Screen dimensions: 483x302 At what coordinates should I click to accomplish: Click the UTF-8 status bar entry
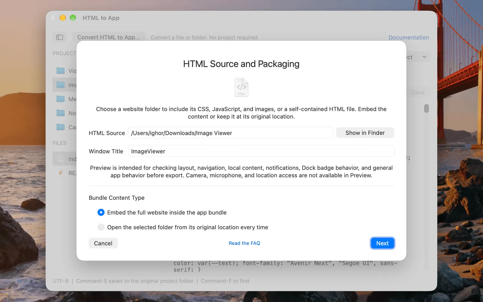coord(60,281)
